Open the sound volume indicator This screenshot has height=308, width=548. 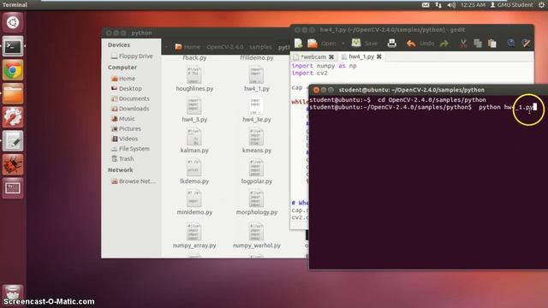pos(451,5)
